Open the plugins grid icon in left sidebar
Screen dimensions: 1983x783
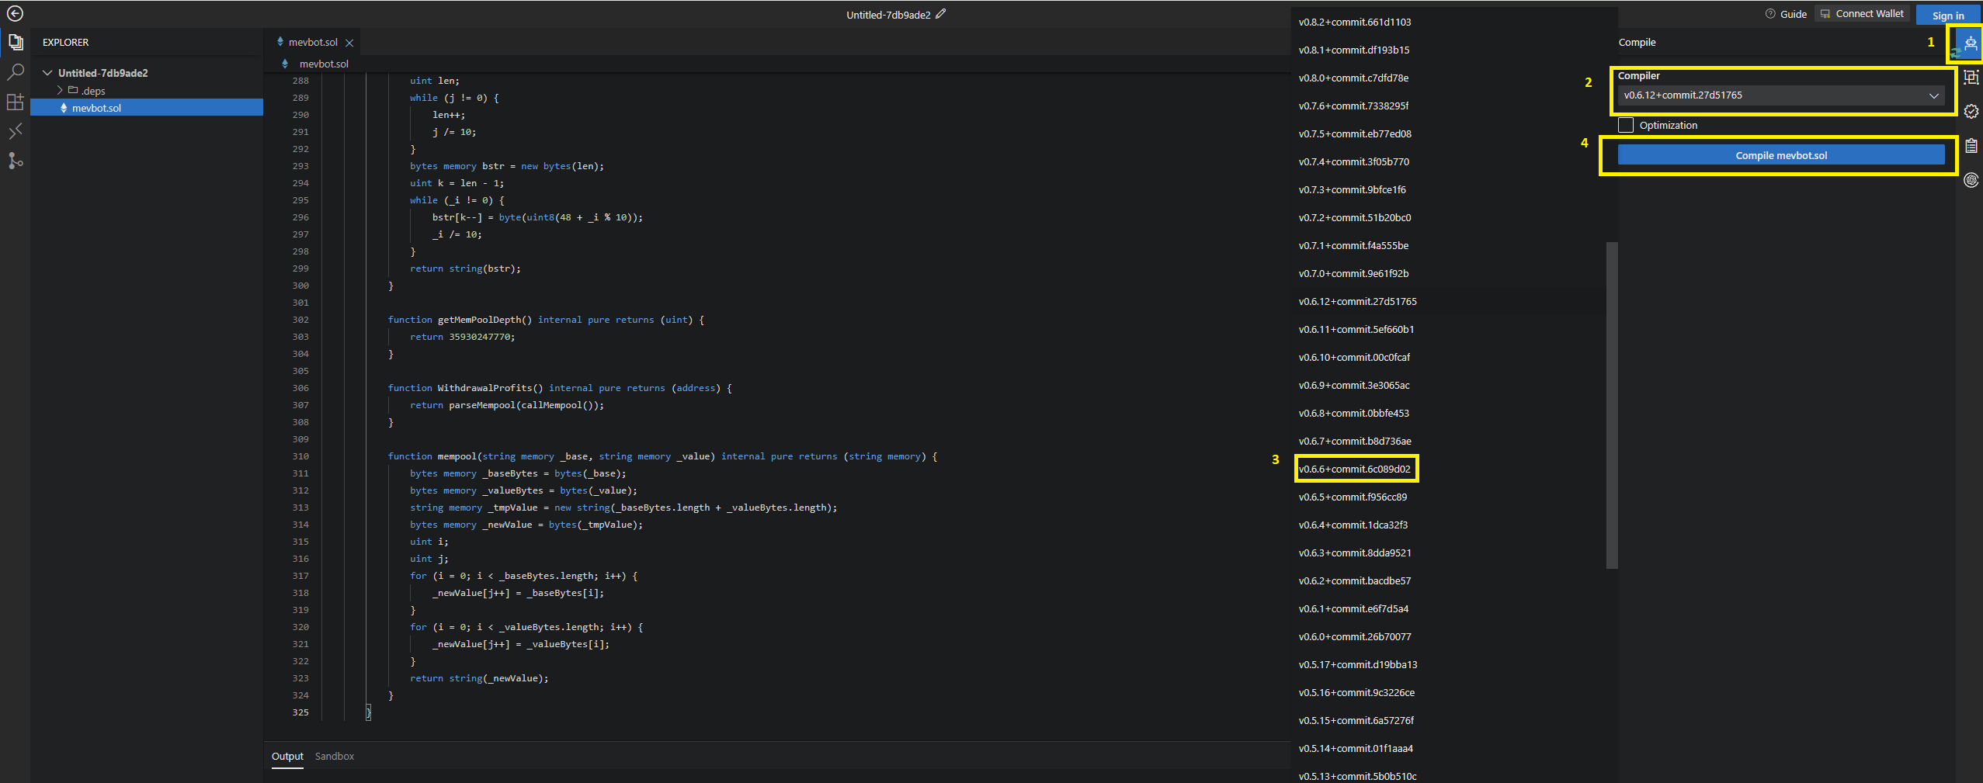[x=15, y=102]
